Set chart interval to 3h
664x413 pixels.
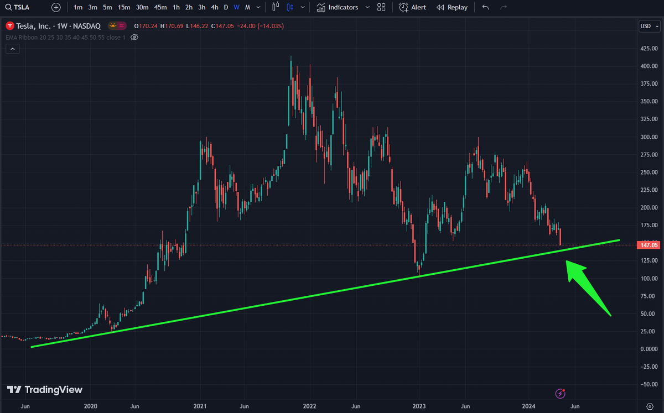[201, 7]
